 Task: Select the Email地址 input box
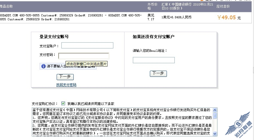[x=154, y=60]
